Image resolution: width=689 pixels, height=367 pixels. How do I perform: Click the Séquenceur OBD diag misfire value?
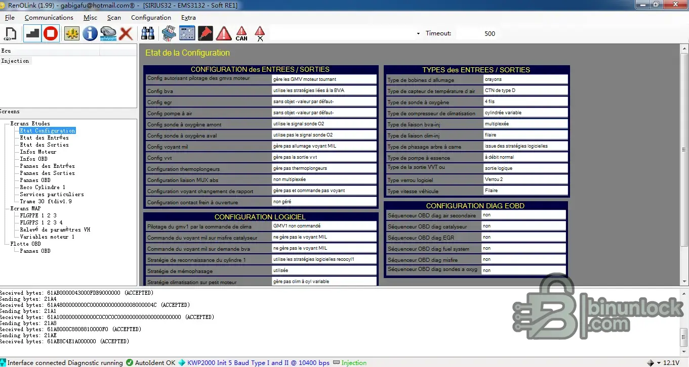[523, 259]
